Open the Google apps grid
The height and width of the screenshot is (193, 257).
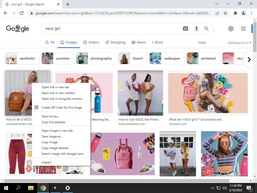pos(243,29)
